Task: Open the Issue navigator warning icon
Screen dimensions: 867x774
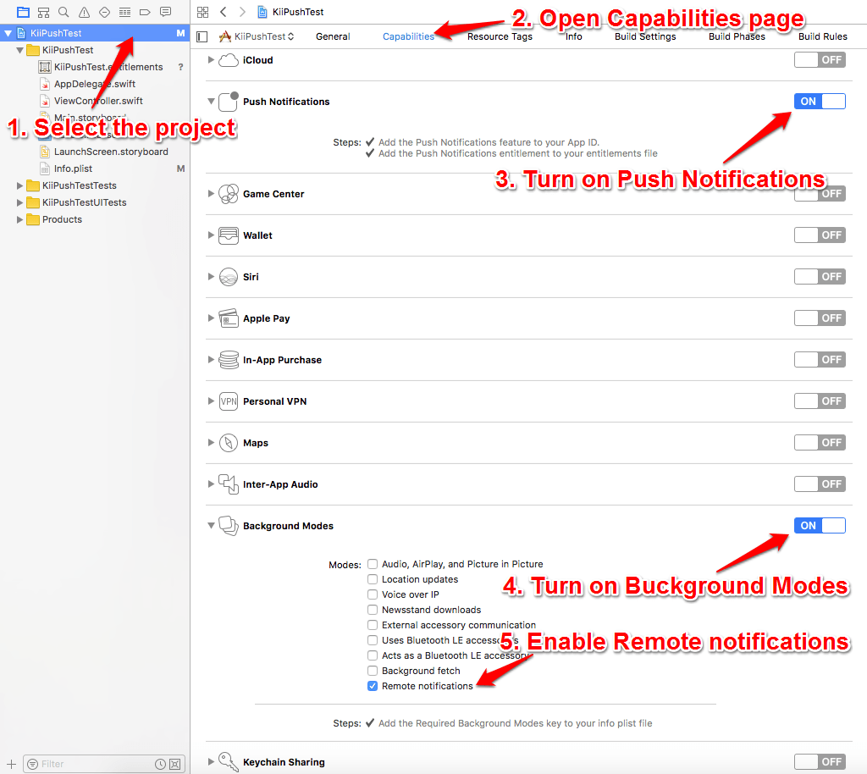Action: coord(84,12)
